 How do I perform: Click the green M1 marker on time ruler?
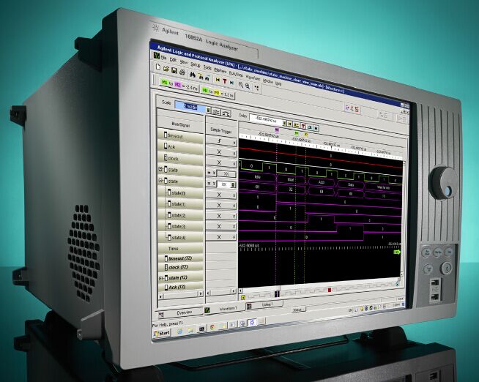click(x=297, y=133)
